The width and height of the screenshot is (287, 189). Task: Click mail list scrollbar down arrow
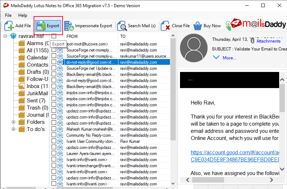(173, 183)
